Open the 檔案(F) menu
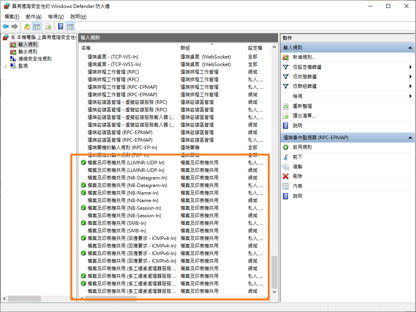Image resolution: width=416 pixels, height=312 pixels. pyautogui.click(x=12, y=16)
